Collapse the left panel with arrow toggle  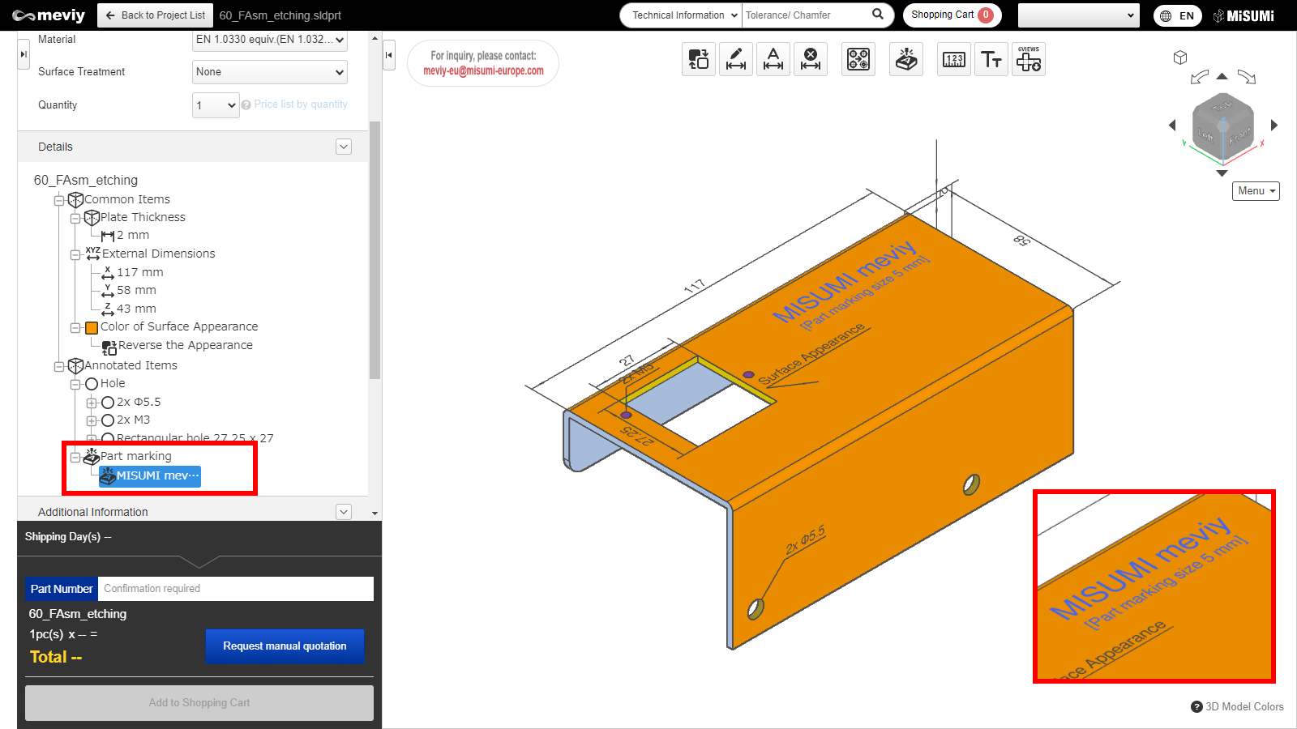(24, 54)
